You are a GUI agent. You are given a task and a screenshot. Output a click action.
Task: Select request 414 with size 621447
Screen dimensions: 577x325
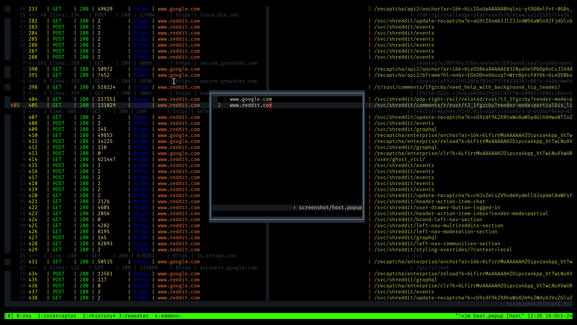click(106, 159)
